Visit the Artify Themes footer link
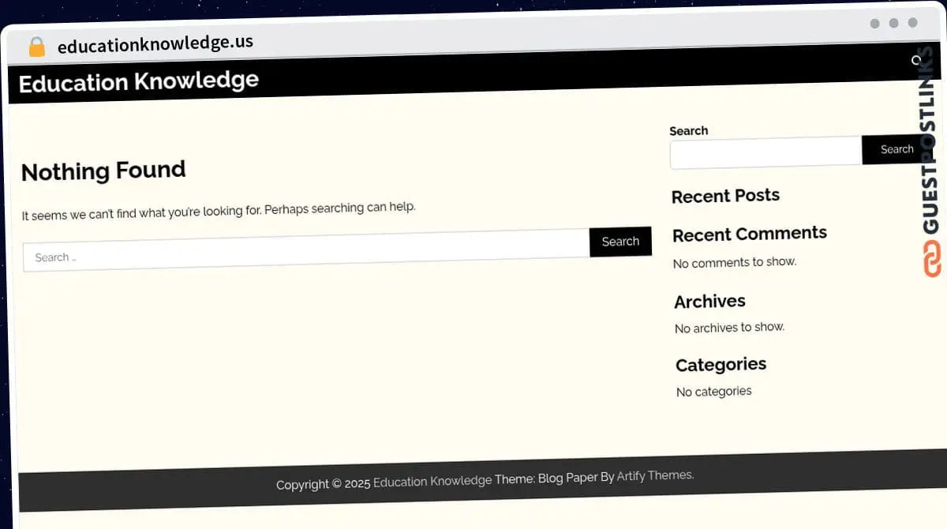Screen dimensions: 947x529 point(654,475)
